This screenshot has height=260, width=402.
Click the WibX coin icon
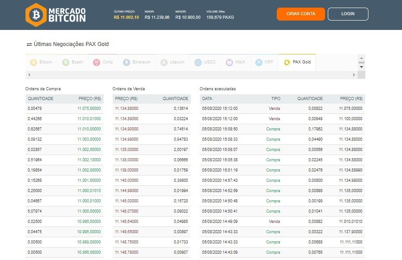tap(229, 62)
